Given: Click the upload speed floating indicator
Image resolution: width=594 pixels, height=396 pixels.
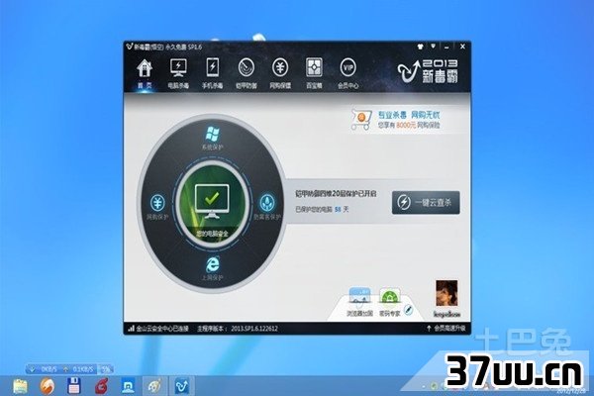Looking at the screenshot, I should 78,368.
